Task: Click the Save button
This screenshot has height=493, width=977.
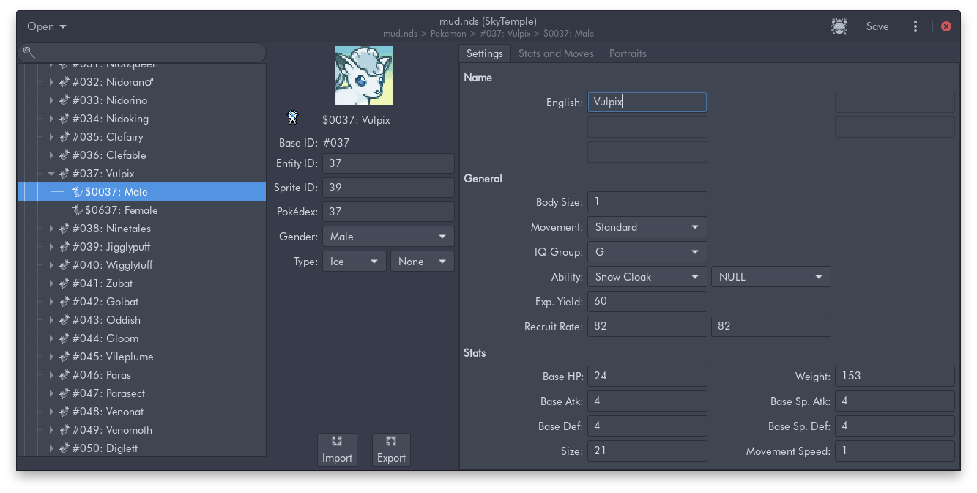Action: (x=877, y=26)
